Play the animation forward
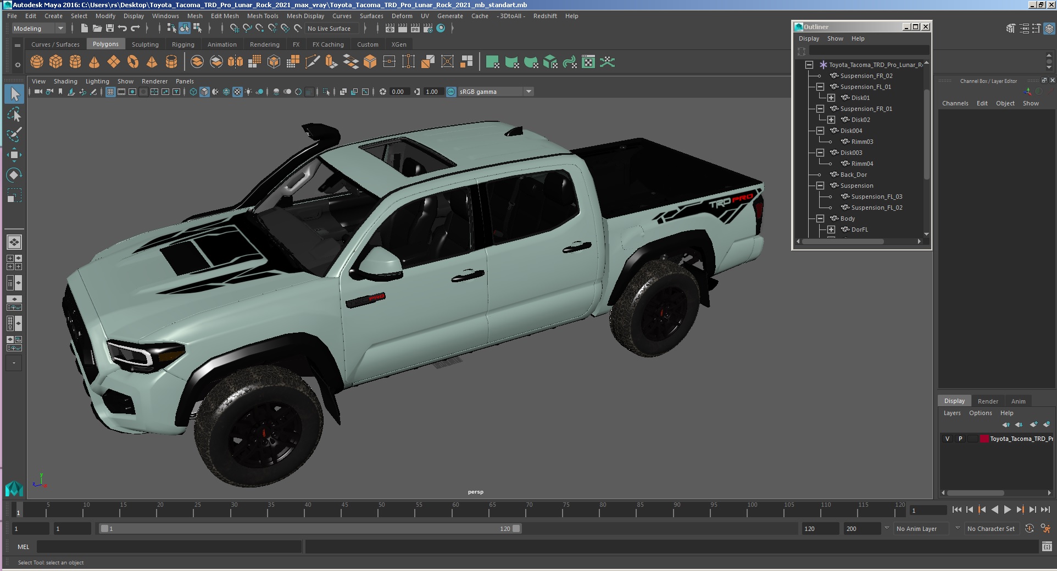 (x=1008, y=510)
